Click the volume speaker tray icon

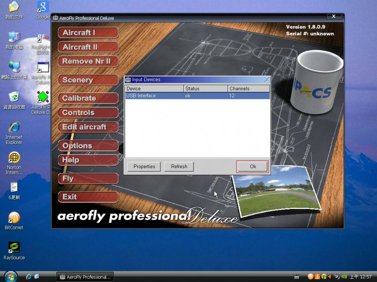(330, 277)
